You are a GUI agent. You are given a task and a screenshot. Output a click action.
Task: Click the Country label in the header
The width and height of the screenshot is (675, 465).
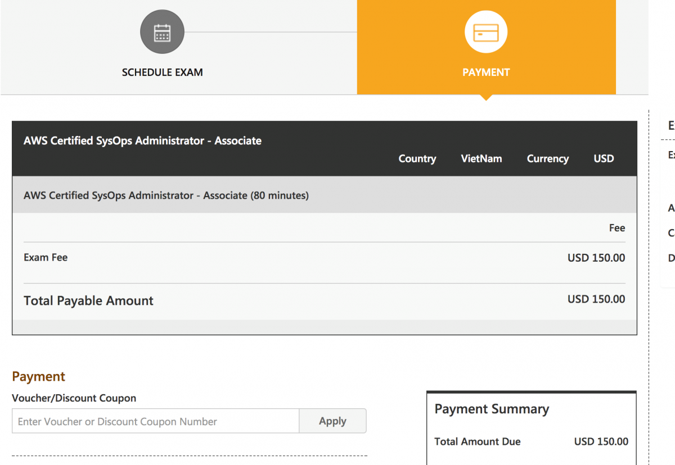coord(417,158)
